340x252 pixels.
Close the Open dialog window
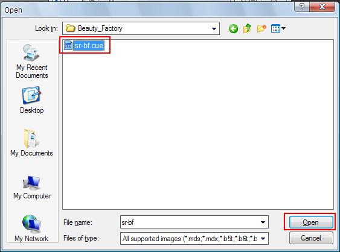pyautogui.click(x=322, y=7)
